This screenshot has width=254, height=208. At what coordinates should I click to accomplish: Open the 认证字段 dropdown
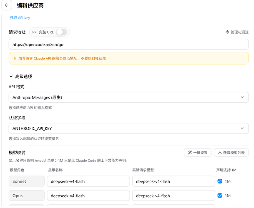coord(128,128)
